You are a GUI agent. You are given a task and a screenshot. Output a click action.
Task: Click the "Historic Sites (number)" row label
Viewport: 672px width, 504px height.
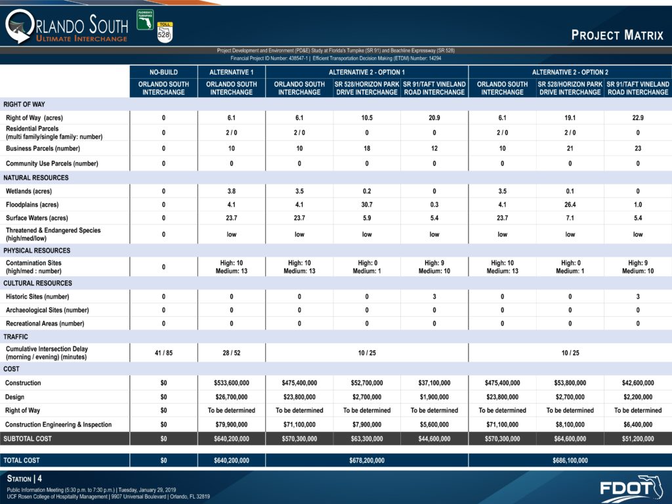(x=37, y=297)
